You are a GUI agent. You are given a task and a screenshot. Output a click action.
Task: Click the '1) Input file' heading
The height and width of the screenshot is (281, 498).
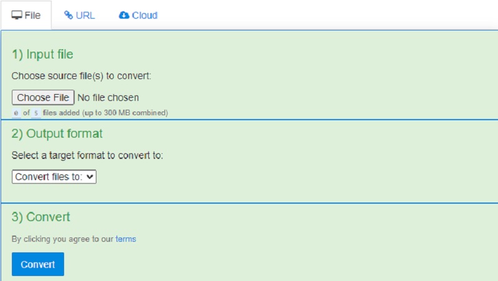coord(42,54)
